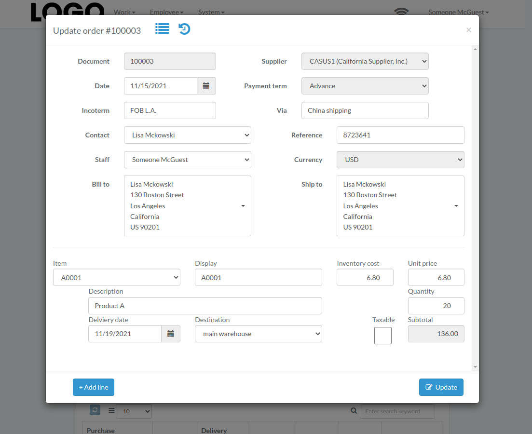The height and width of the screenshot is (434, 532).
Task: Click the Via field
Action: [365, 110]
